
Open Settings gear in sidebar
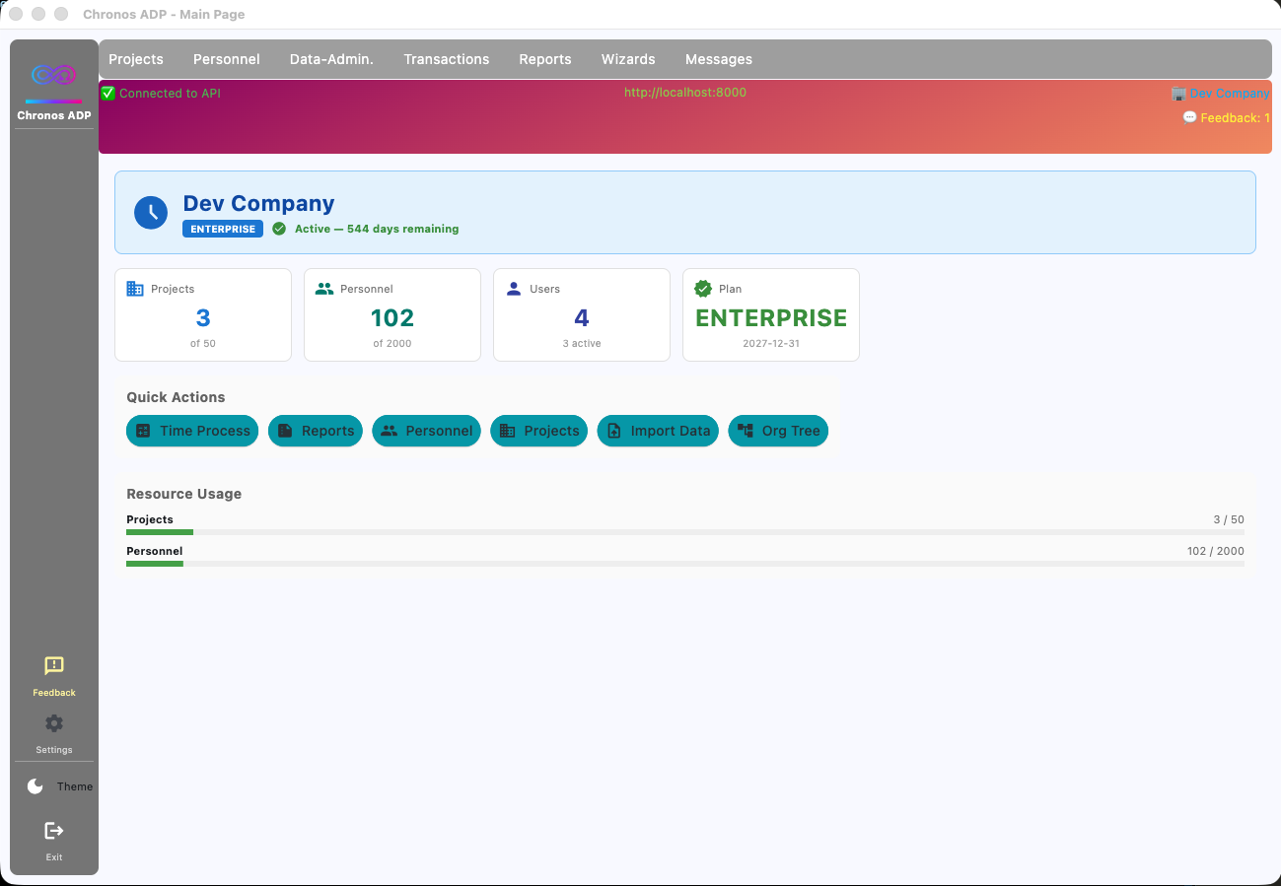tap(54, 723)
